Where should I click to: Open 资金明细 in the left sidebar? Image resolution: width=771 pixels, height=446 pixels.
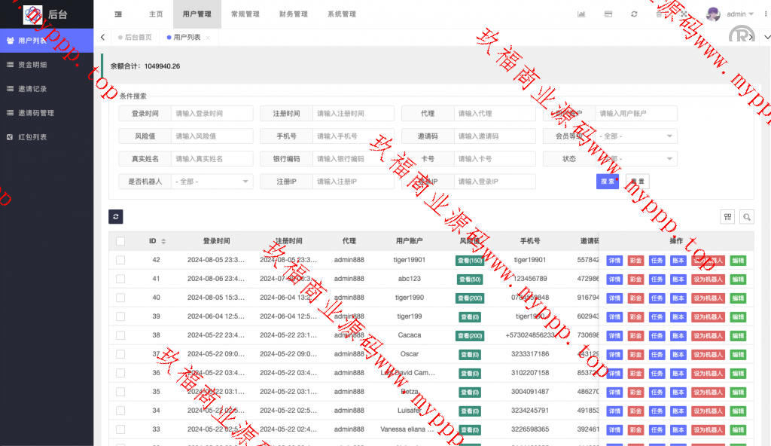32,65
